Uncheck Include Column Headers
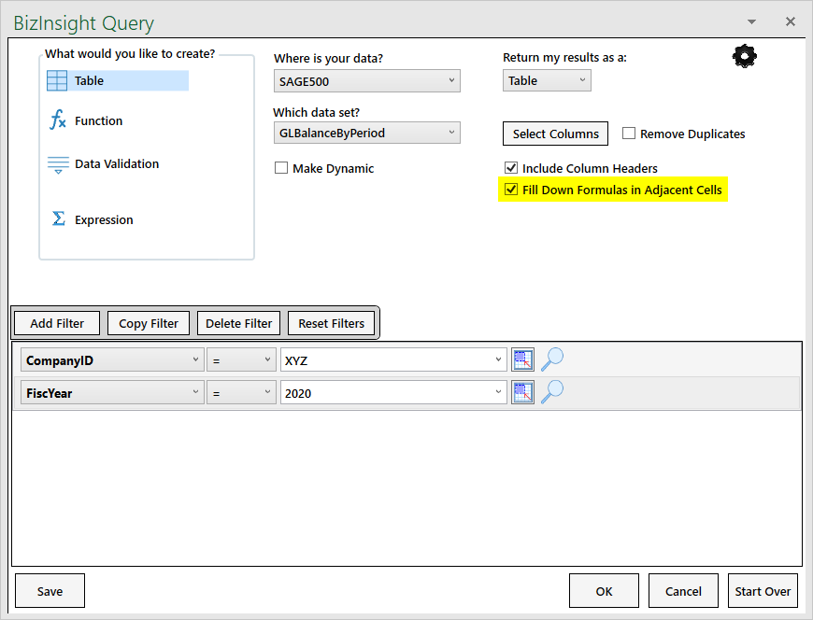This screenshot has width=813, height=620. (x=511, y=168)
